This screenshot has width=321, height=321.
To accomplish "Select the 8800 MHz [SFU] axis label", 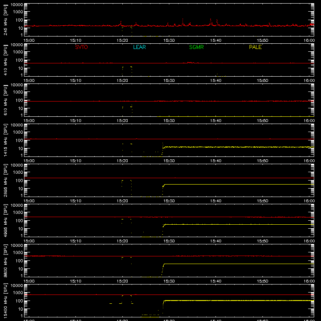I will (x=5, y=261).
